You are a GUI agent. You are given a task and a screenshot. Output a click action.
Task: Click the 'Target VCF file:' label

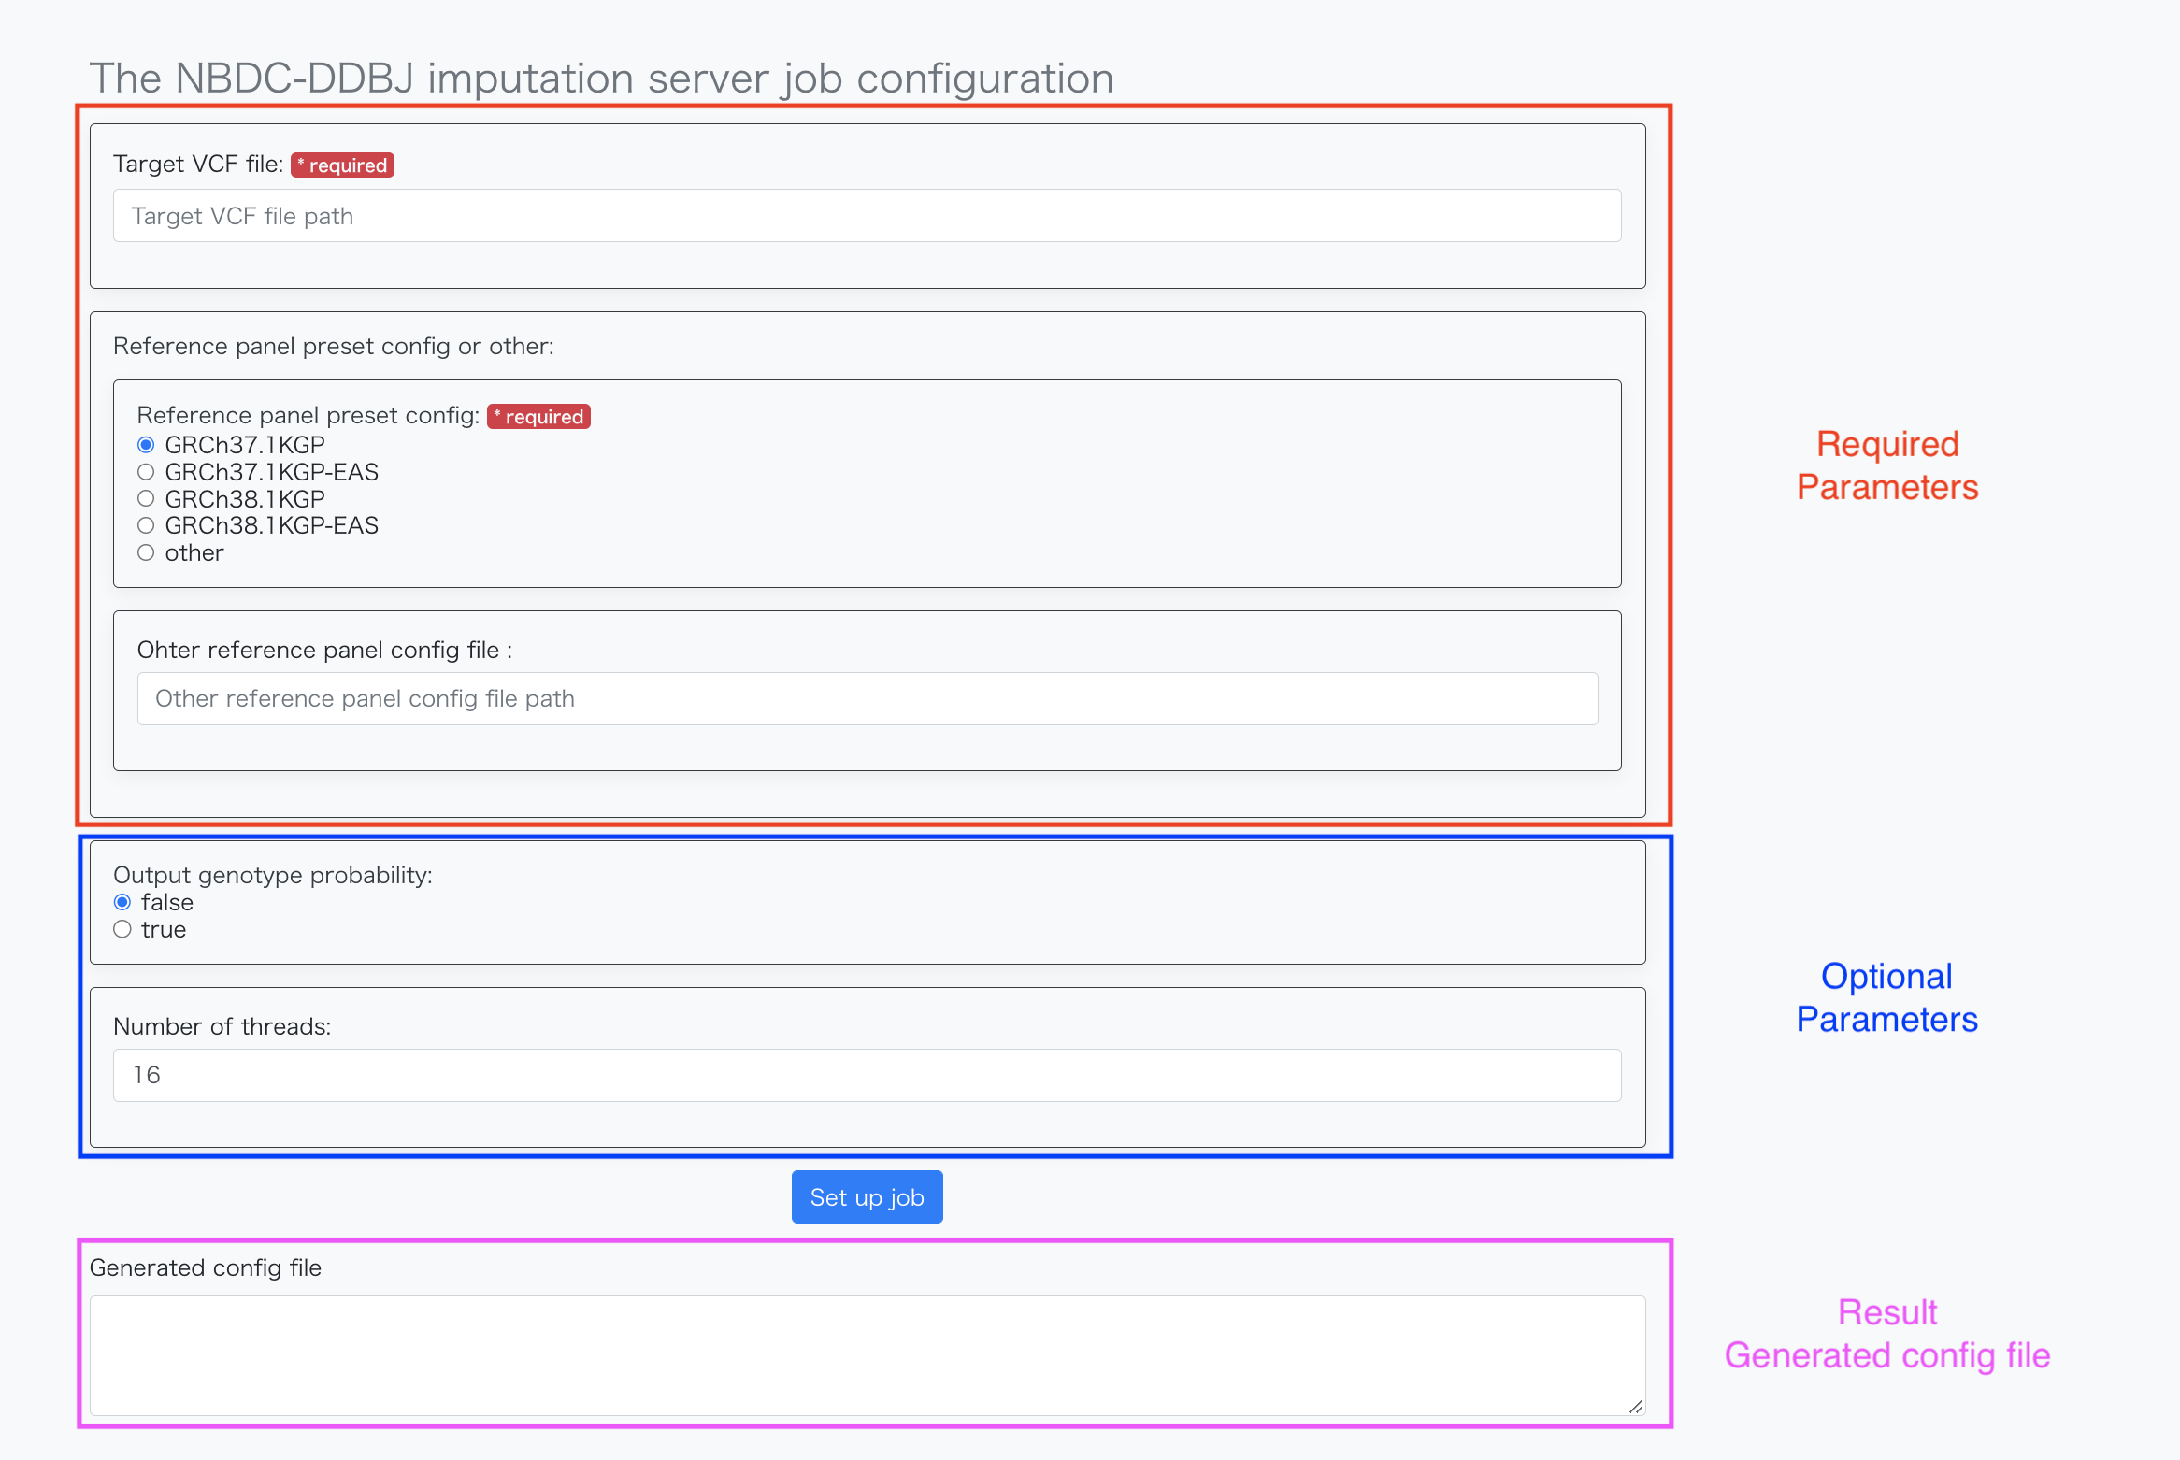tap(197, 165)
